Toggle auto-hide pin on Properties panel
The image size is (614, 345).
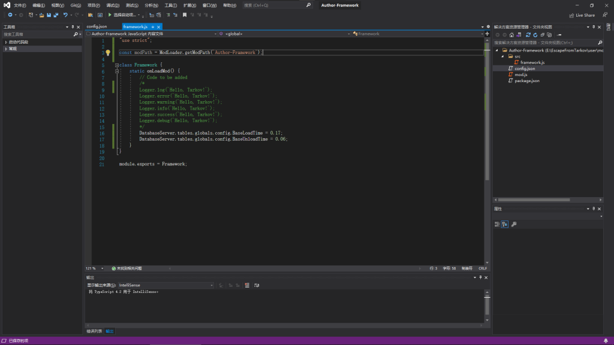[594, 209]
